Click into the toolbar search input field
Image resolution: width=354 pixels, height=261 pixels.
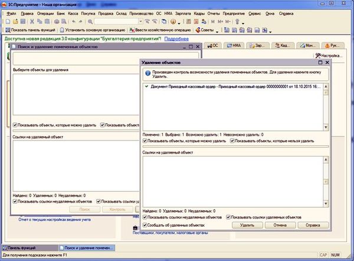pos(116,21)
